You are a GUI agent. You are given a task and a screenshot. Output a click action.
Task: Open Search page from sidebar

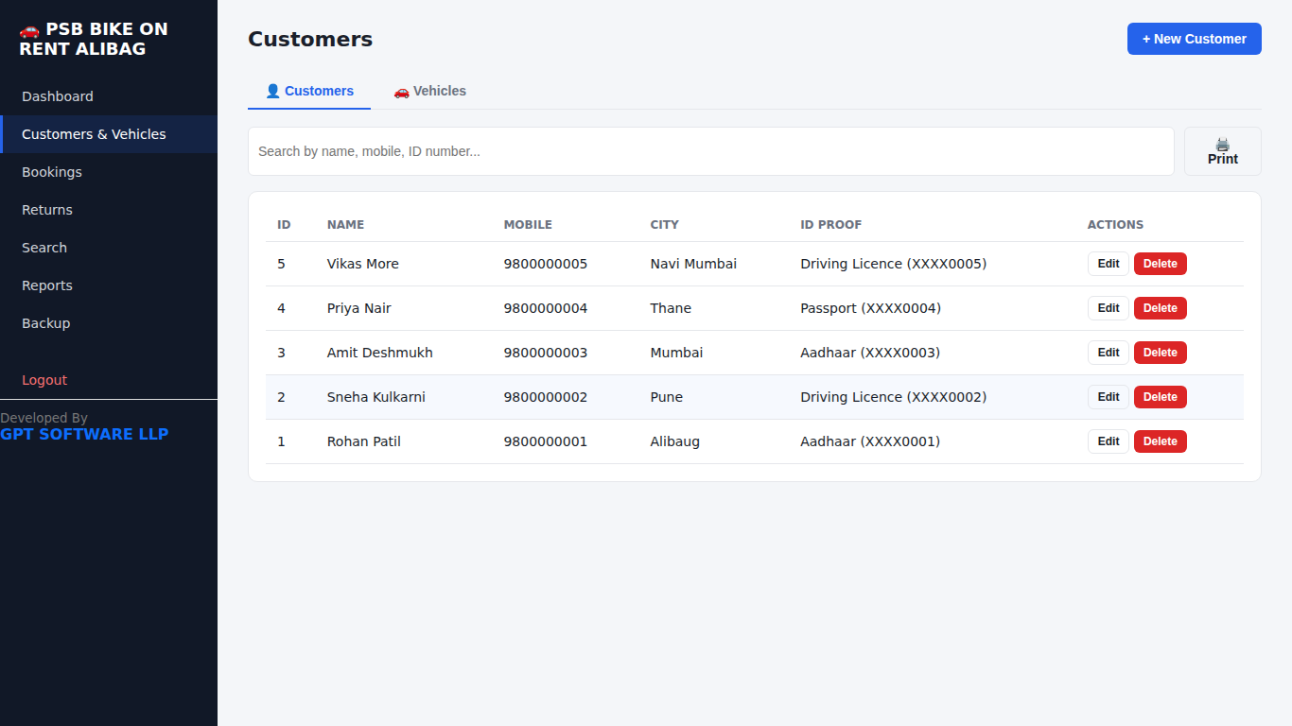[109, 248]
